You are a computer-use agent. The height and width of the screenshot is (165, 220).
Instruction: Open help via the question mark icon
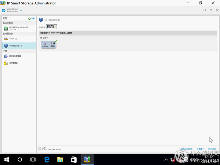pos(211,10)
